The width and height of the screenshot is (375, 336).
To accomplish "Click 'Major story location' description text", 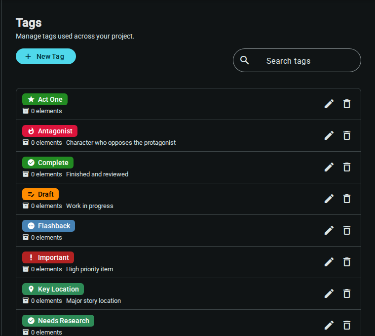I will (x=94, y=301).
